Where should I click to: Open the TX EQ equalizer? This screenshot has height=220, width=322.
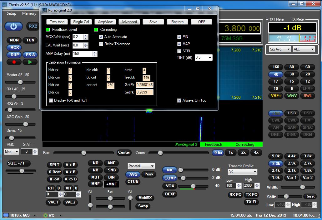click(252, 195)
